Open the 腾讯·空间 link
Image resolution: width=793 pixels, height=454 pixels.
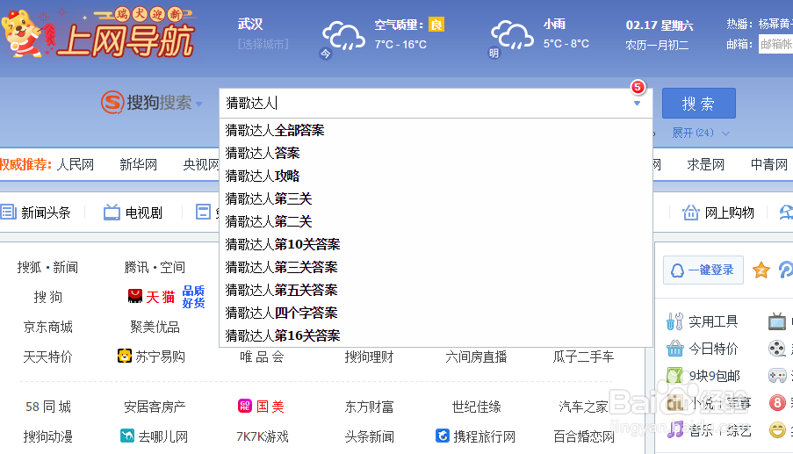[155, 267]
